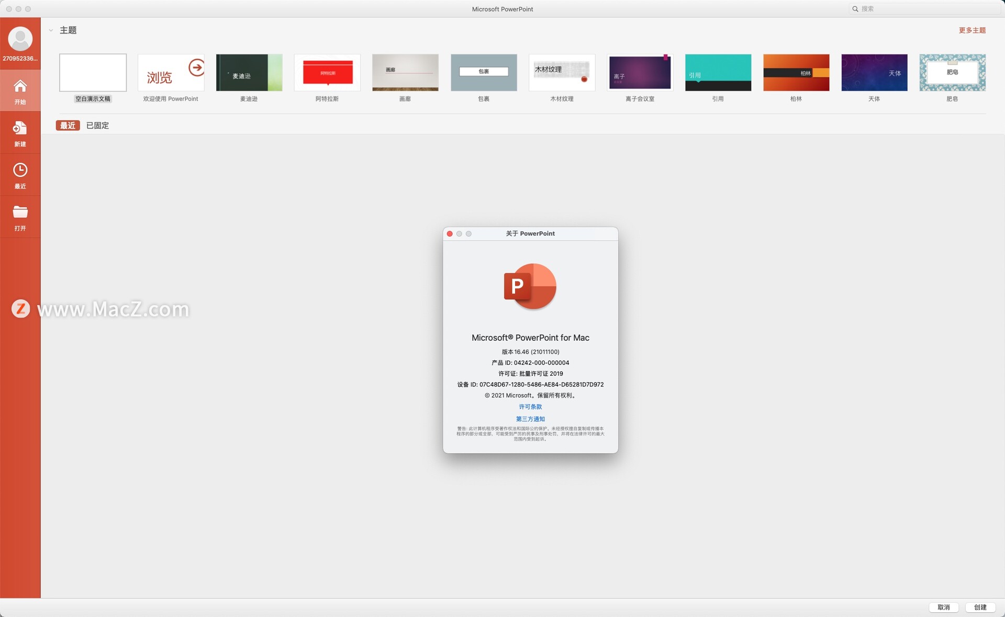Choose the 包裹 theme
This screenshot has width=1005, height=617.
tap(484, 77)
